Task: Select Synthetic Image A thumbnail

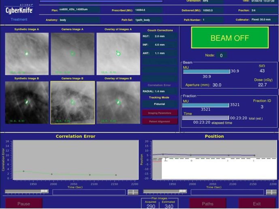Action: [27, 54]
